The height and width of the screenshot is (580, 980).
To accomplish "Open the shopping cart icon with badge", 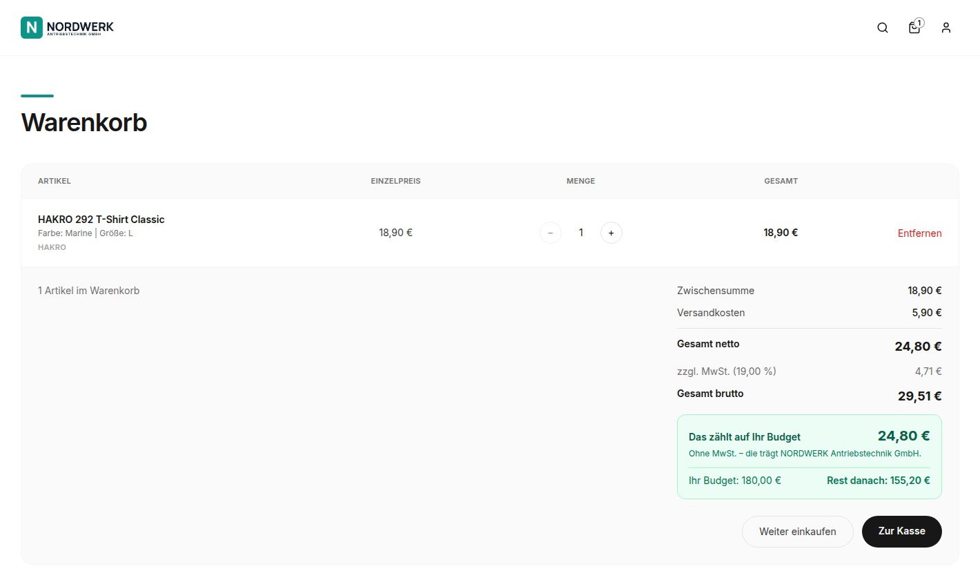I will point(915,27).
